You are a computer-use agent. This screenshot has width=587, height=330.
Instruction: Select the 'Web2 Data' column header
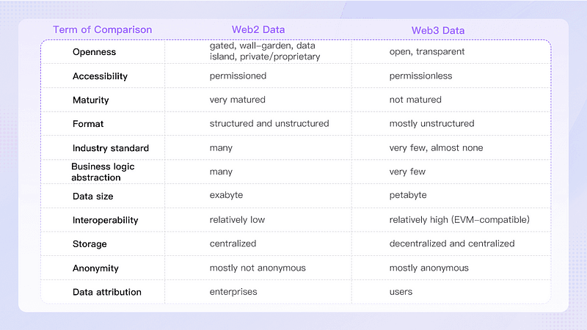[x=258, y=29]
